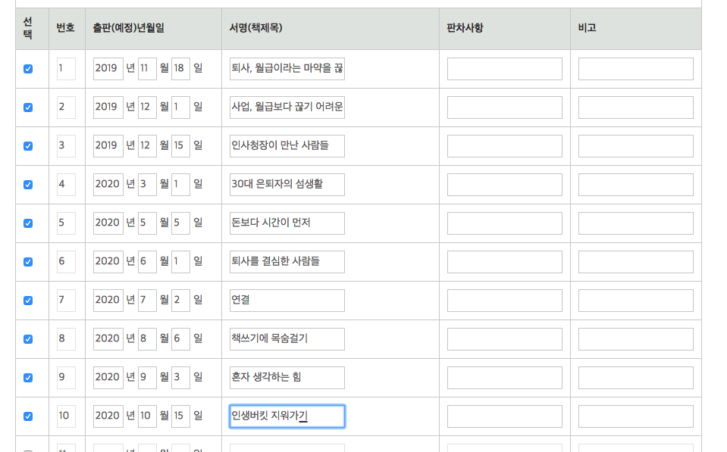This screenshot has width=727, height=452.
Task: Uncheck row 3 '인사청장이 만난 사람들' selection
Action: pos(29,145)
